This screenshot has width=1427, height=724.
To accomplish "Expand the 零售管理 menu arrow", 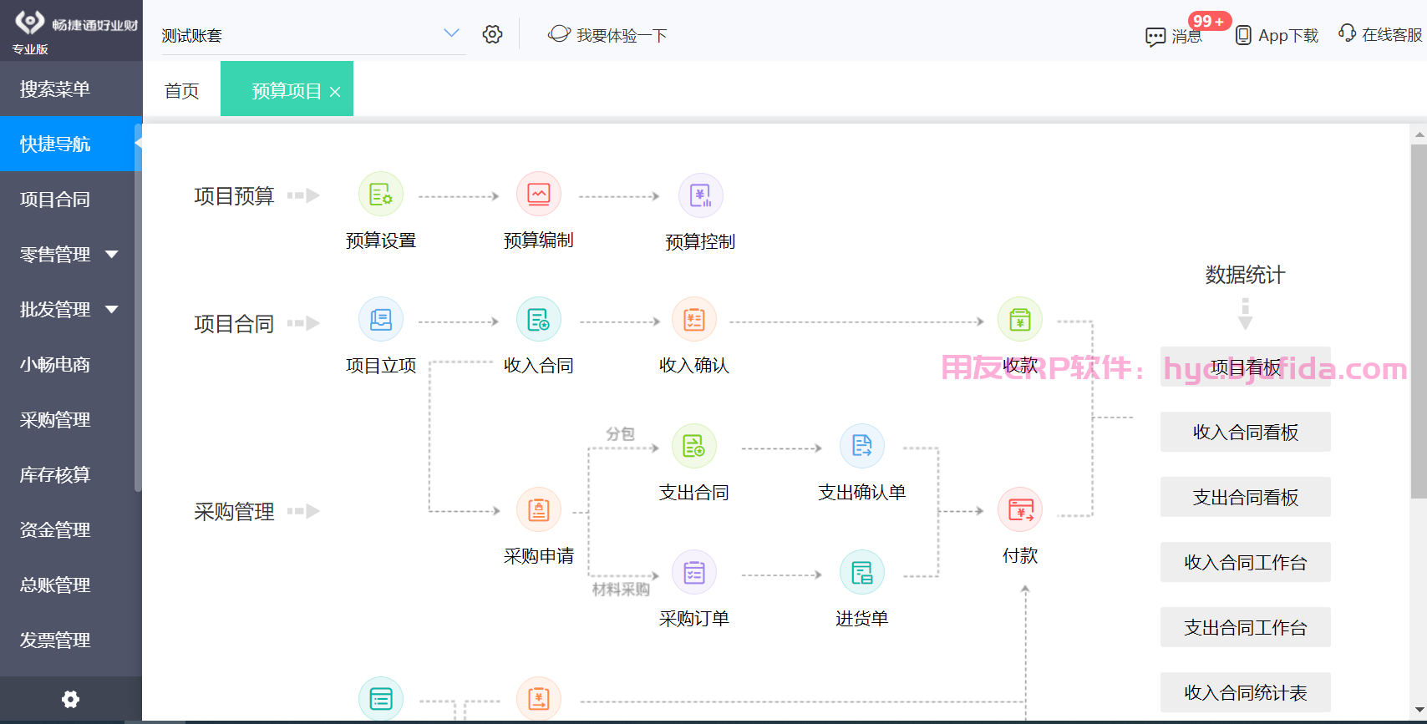I will [x=112, y=254].
